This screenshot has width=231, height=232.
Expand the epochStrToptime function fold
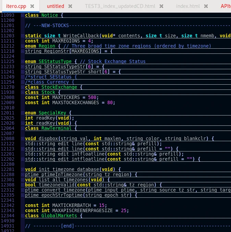[23, 195]
